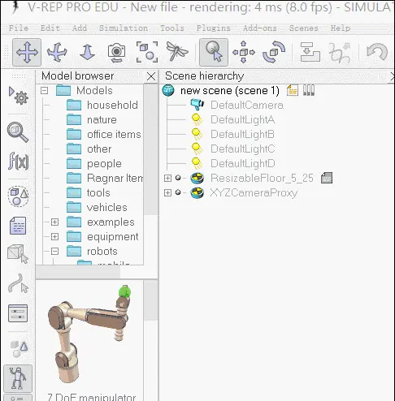Open the object translate tool
The image size is (395, 401).
(244, 52)
